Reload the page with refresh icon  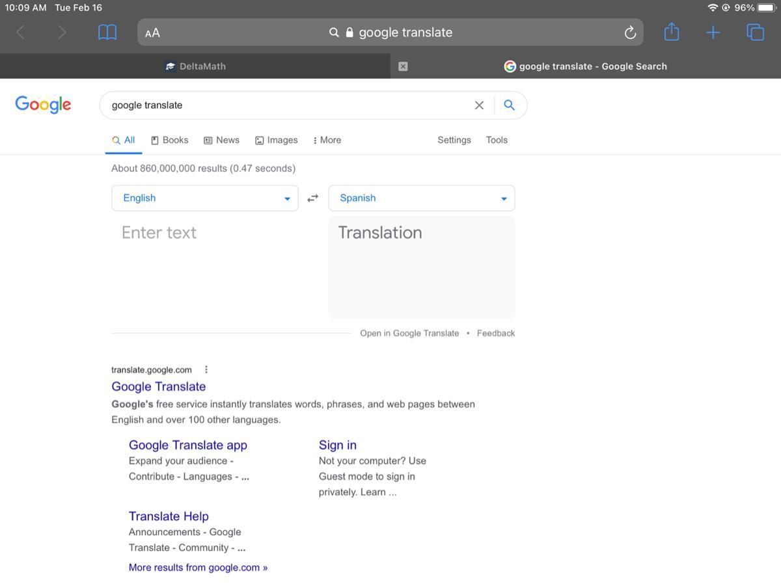pos(629,33)
